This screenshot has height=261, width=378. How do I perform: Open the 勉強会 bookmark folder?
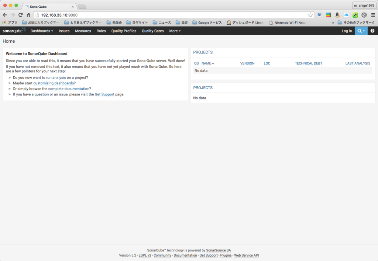(x=114, y=22)
